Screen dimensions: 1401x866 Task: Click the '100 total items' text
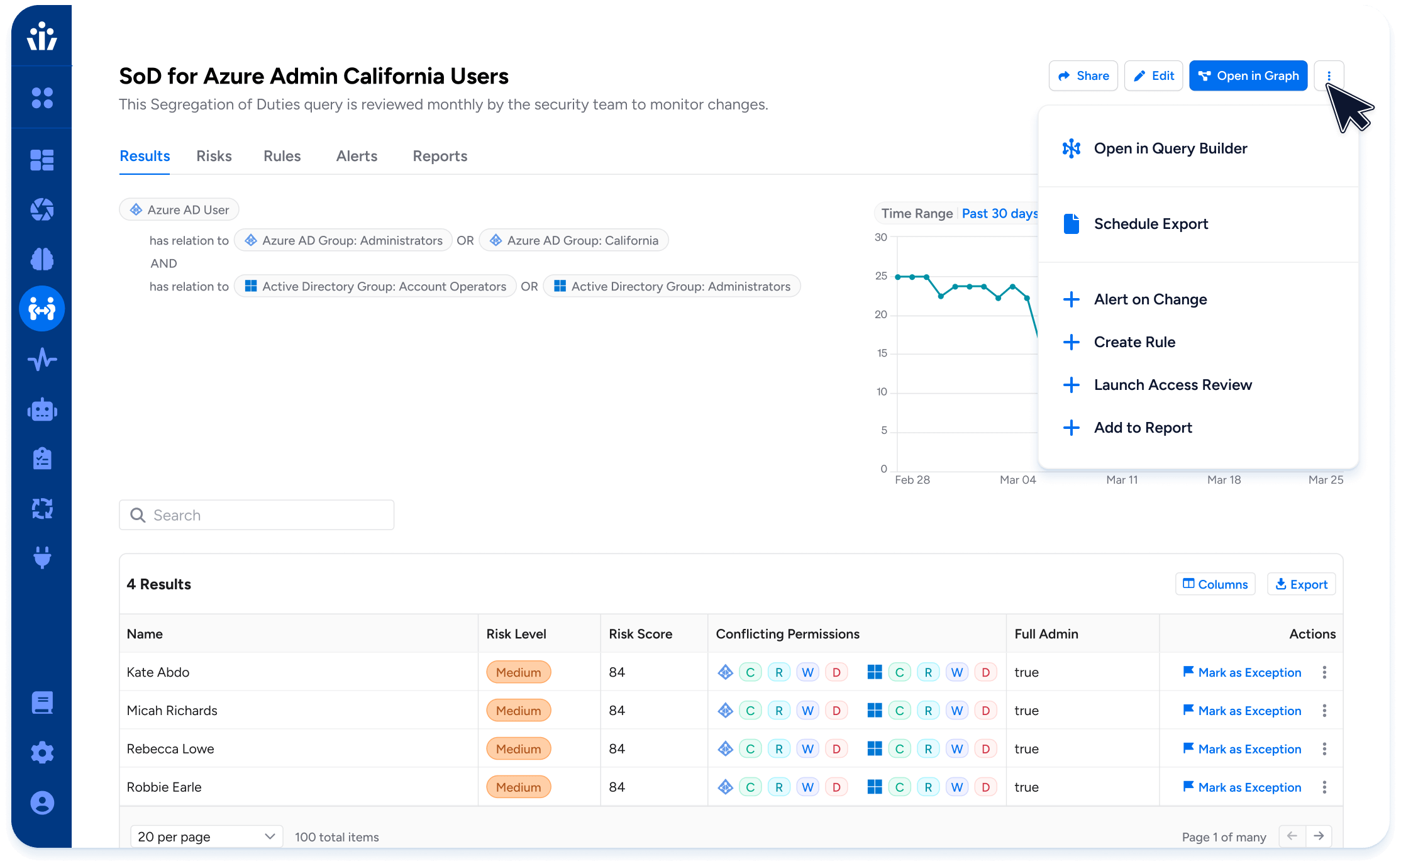tap(337, 837)
